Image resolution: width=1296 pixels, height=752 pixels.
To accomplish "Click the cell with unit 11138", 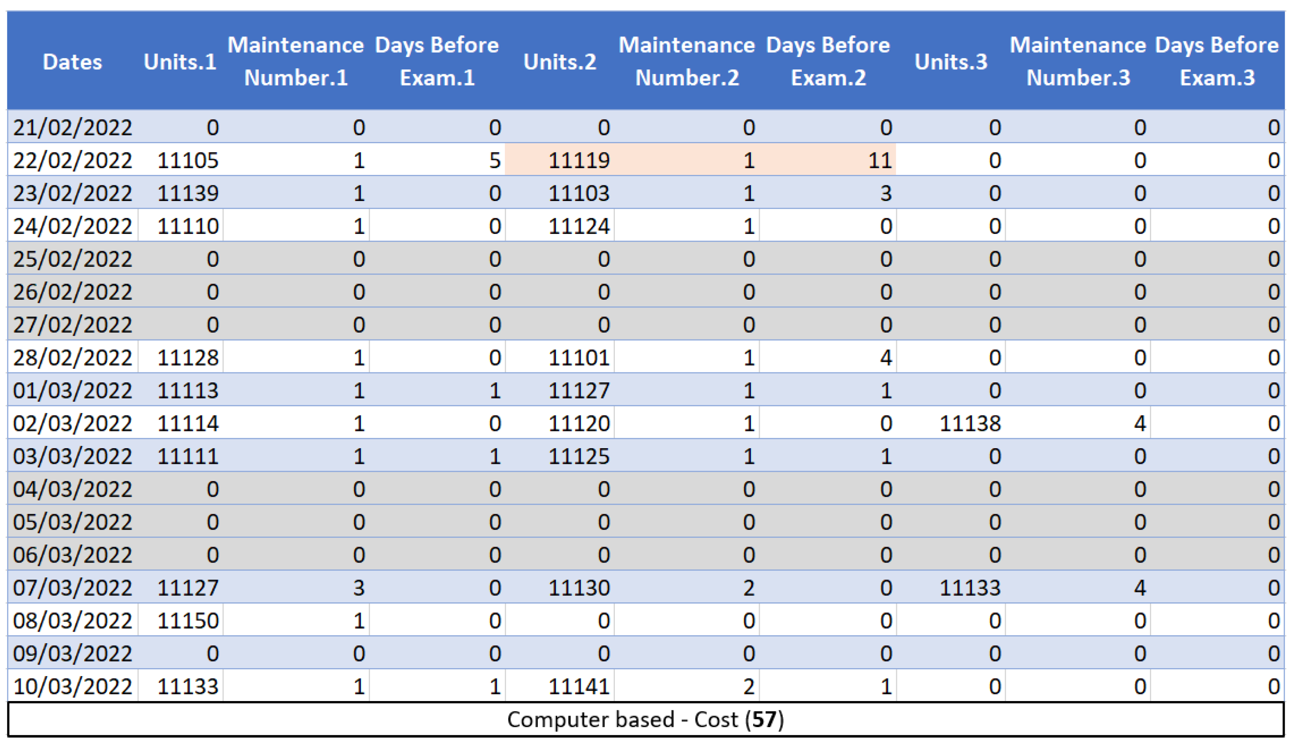I will pyautogui.click(x=970, y=423).
